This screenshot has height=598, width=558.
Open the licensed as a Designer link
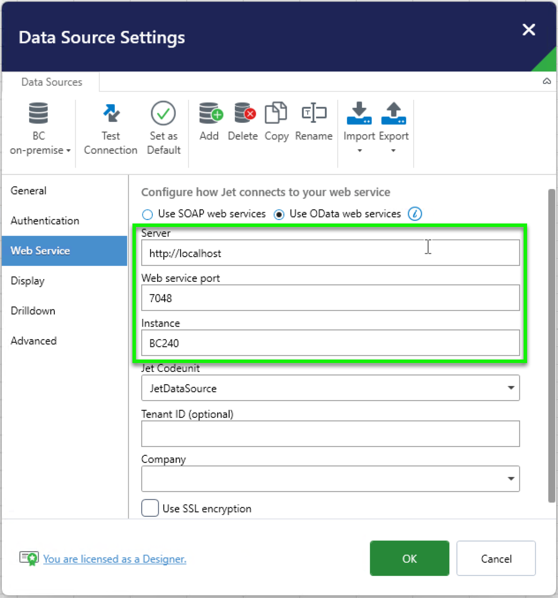[x=115, y=559]
